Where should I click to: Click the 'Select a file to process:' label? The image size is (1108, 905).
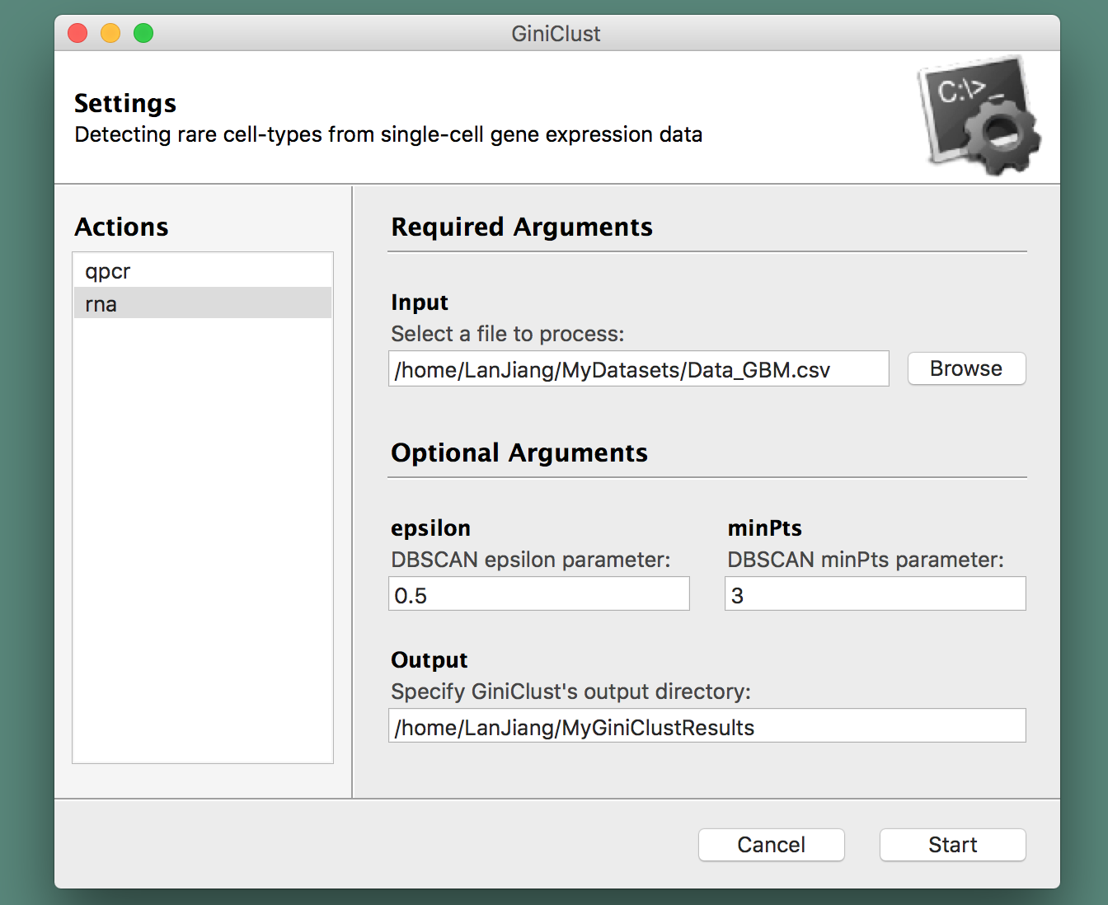507,334
